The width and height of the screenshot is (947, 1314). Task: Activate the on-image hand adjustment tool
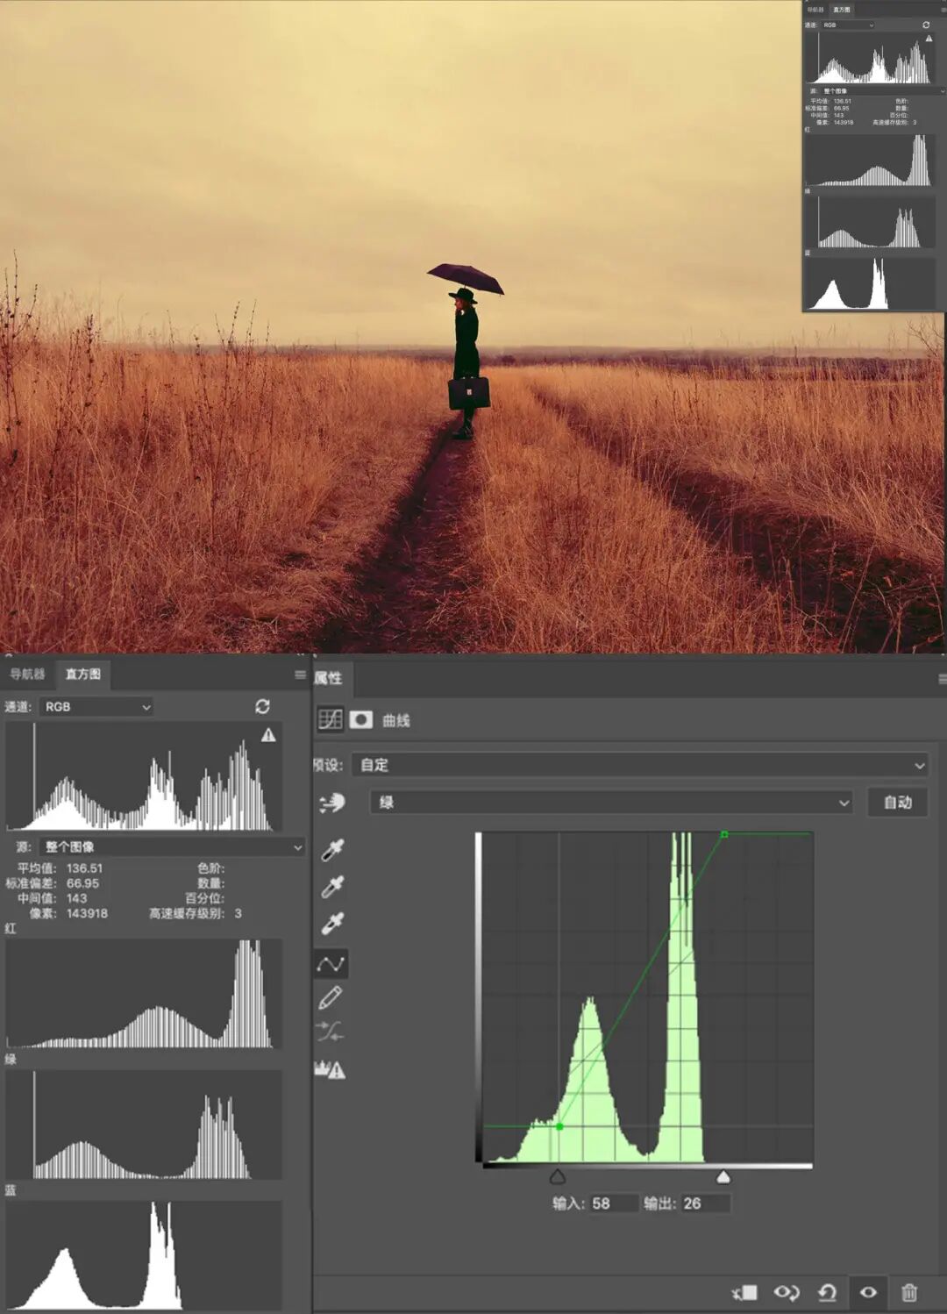[x=332, y=803]
